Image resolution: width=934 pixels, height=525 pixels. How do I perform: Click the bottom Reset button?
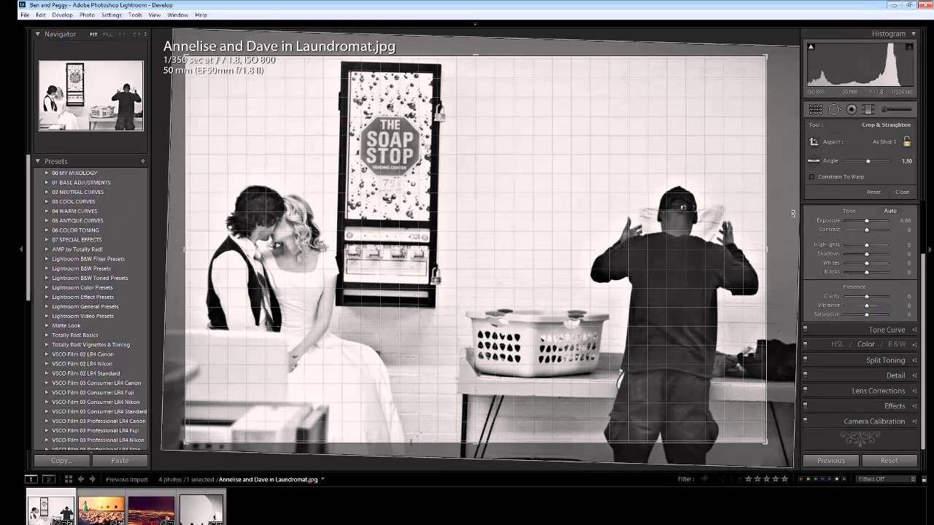(889, 460)
